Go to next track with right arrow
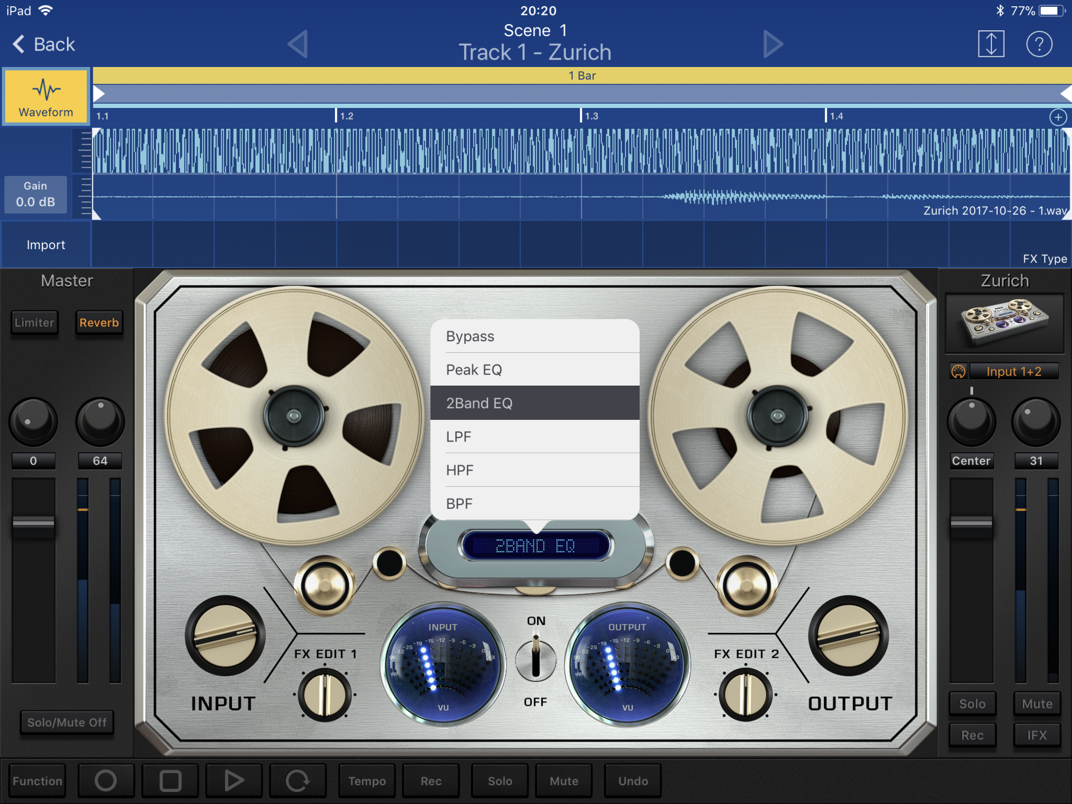The width and height of the screenshot is (1072, 804). (x=773, y=44)
